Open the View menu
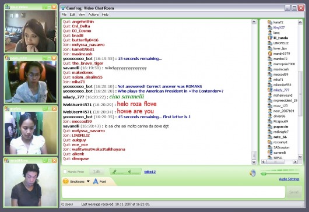 pyautogui.click(x=82, y=15)
